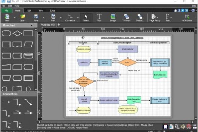Pick the Text tool
198x132 pixels.
[99, 18]
